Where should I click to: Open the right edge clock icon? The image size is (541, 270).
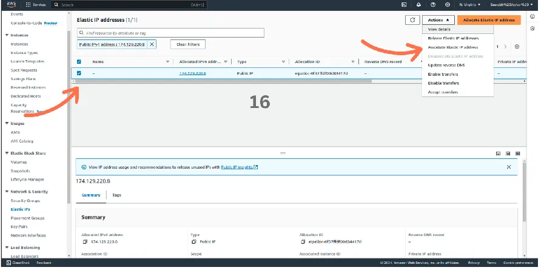[533, 29]
